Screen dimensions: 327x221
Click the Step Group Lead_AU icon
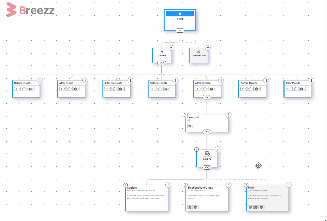click(x=207, y=153)
